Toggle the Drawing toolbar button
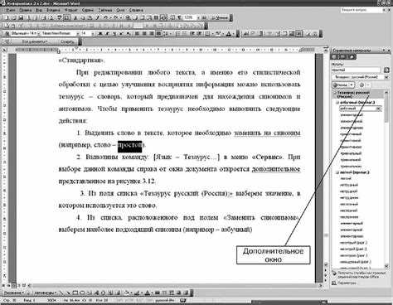Viewport: 393px width, 305px height. pyautogui.click(x=163, y=17)
